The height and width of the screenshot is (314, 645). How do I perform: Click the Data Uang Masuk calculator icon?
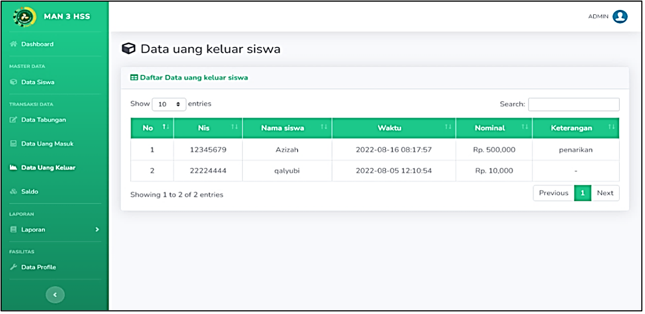[13, 144]
